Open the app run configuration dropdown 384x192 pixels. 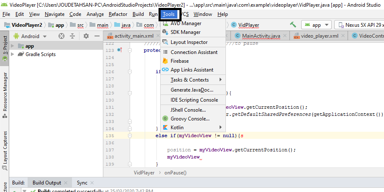(316, 25)
